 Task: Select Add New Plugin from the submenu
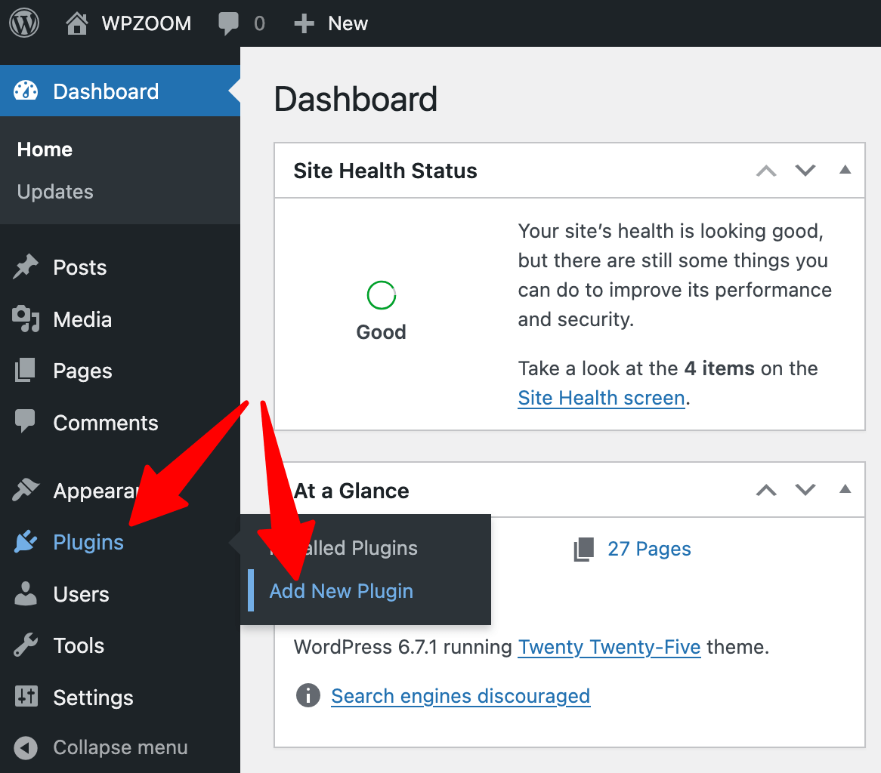[341, 590]
